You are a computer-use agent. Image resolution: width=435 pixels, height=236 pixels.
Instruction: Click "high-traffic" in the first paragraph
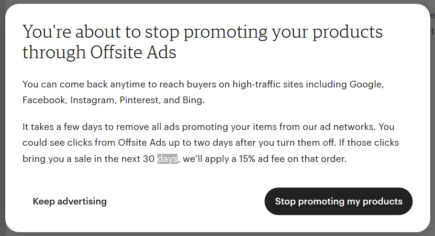[257, 84]
